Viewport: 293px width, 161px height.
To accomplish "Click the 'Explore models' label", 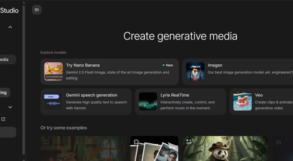I will 53,52.
